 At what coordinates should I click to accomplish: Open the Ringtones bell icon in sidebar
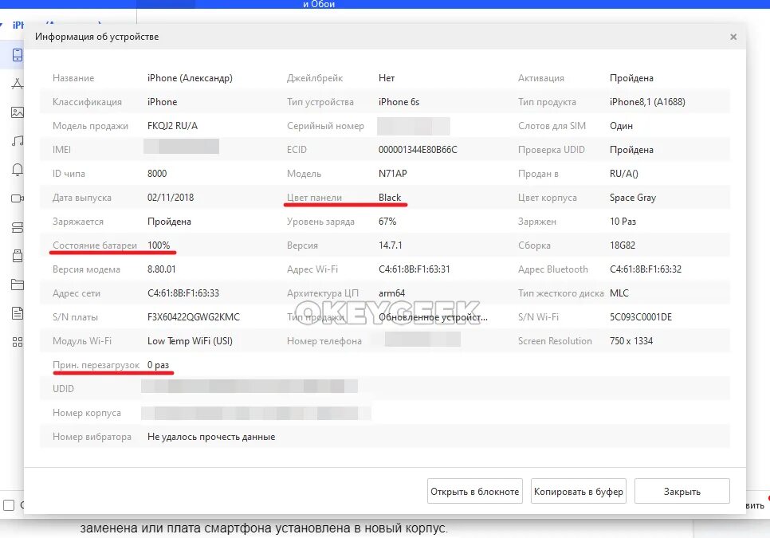18,170
